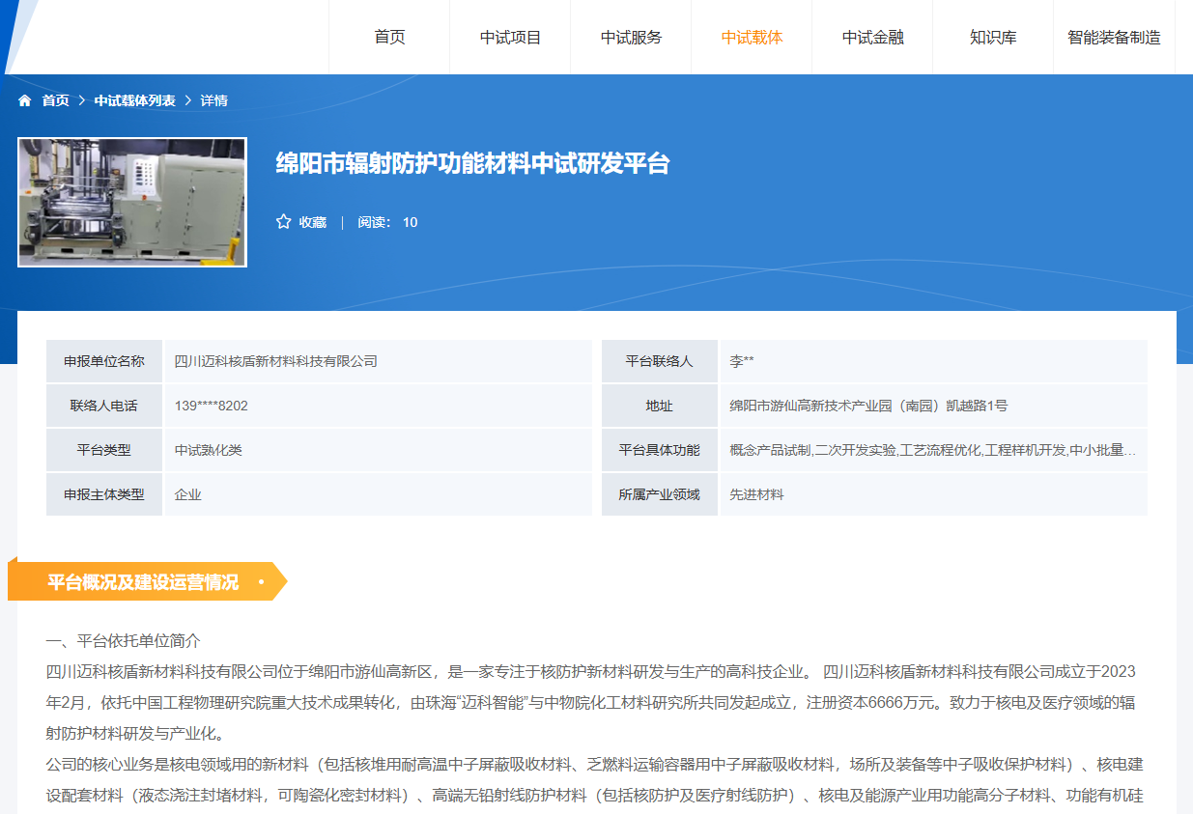1193x814 pixels.
Task: Click the 收藏 favorite label
Action: click(x=312, y=222)
